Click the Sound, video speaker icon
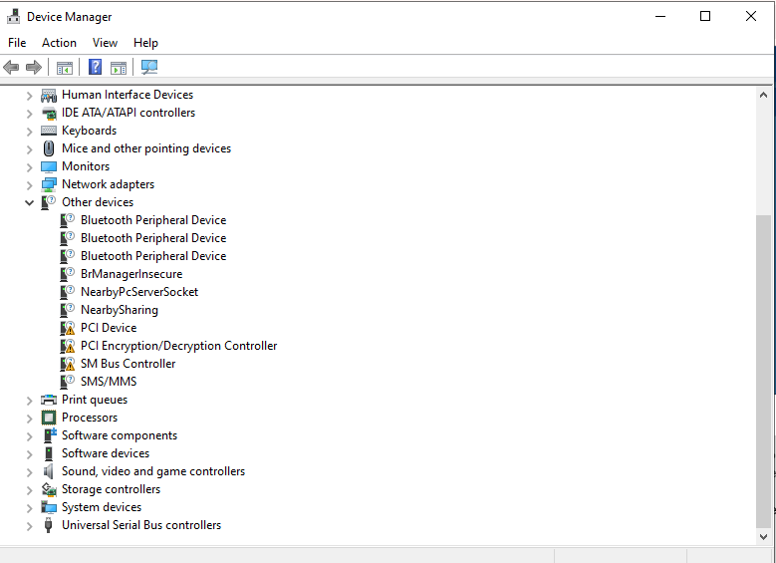 [49, 471]
